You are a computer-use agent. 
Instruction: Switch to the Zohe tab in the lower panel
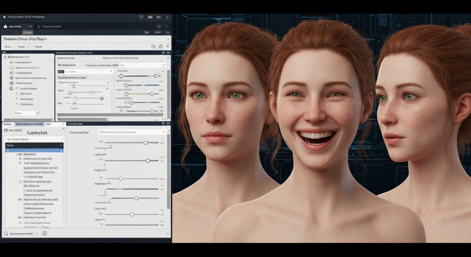coord(49,124)
